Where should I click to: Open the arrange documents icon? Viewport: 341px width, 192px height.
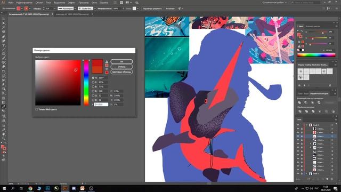pyautogui.click(x=128, y=3)
